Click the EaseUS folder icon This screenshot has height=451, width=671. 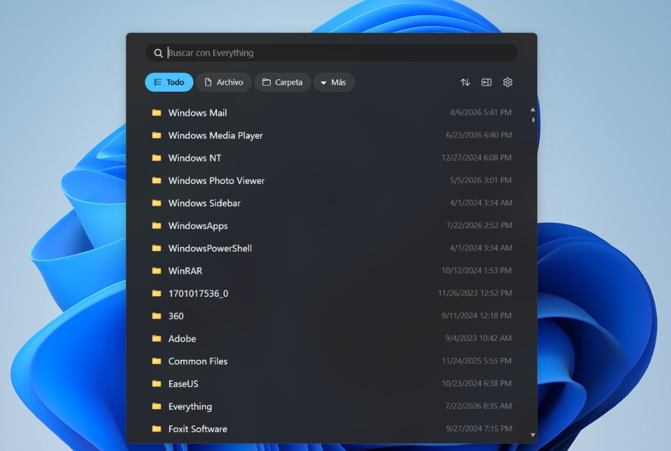tap(157, 383)
